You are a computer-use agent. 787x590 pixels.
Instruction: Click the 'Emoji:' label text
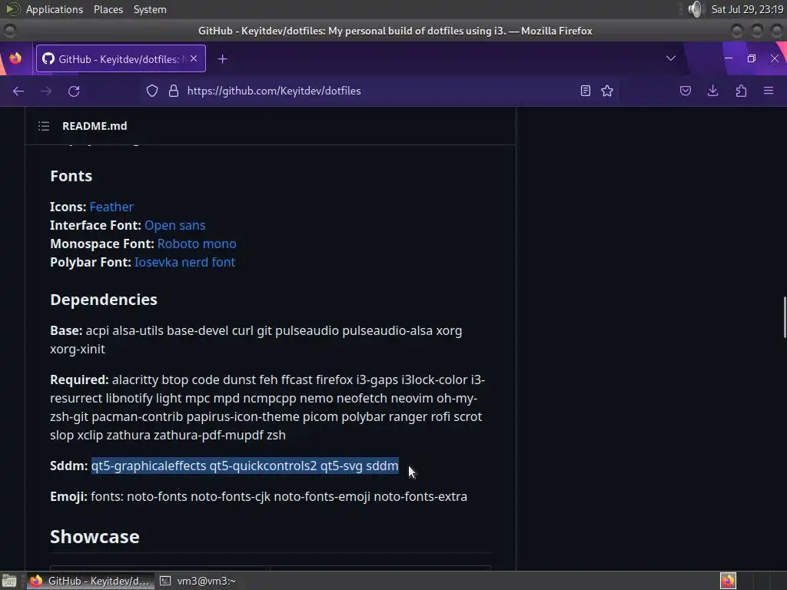[x=68, y=497]
